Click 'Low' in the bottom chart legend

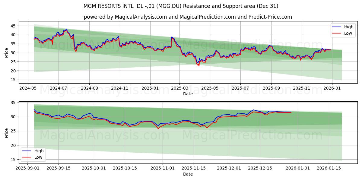coord(38,157)
